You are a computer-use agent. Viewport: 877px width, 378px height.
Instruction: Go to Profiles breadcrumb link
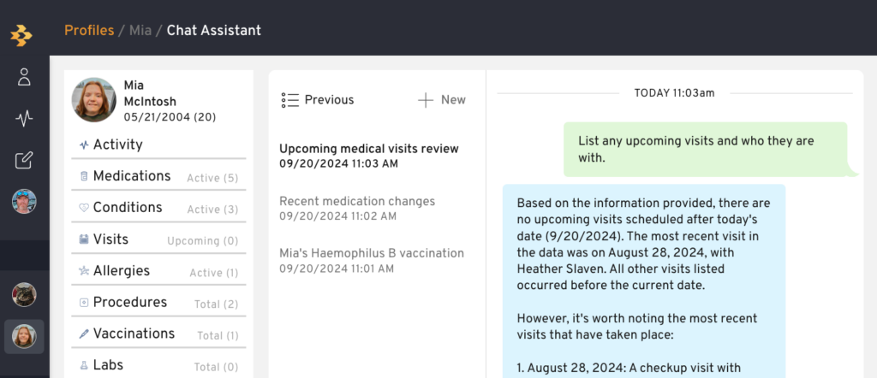[x=89, y=30]
